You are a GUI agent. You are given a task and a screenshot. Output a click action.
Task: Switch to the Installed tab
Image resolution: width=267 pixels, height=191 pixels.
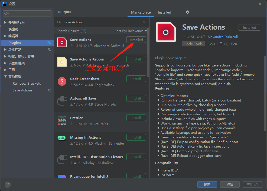(x=164, y=12)
